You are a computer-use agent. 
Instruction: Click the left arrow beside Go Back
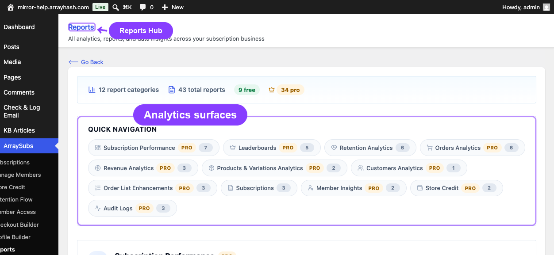tap(73, 62)
